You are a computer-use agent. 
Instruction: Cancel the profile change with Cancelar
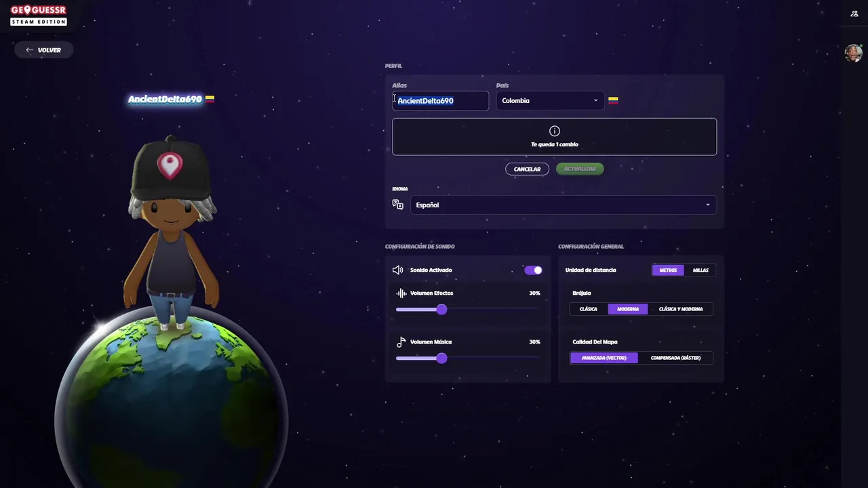[527, 169]
